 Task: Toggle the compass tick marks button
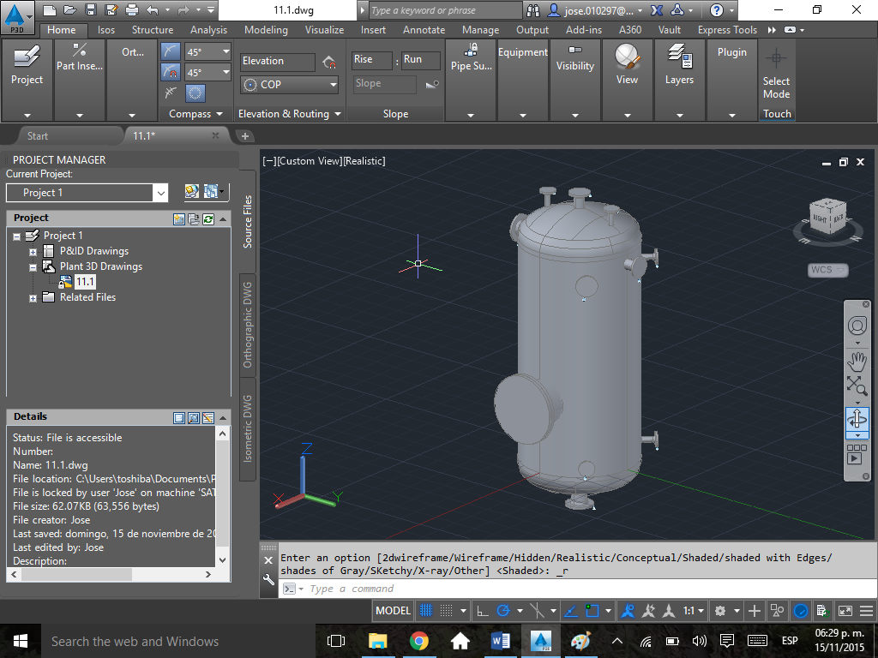point(171,52)
